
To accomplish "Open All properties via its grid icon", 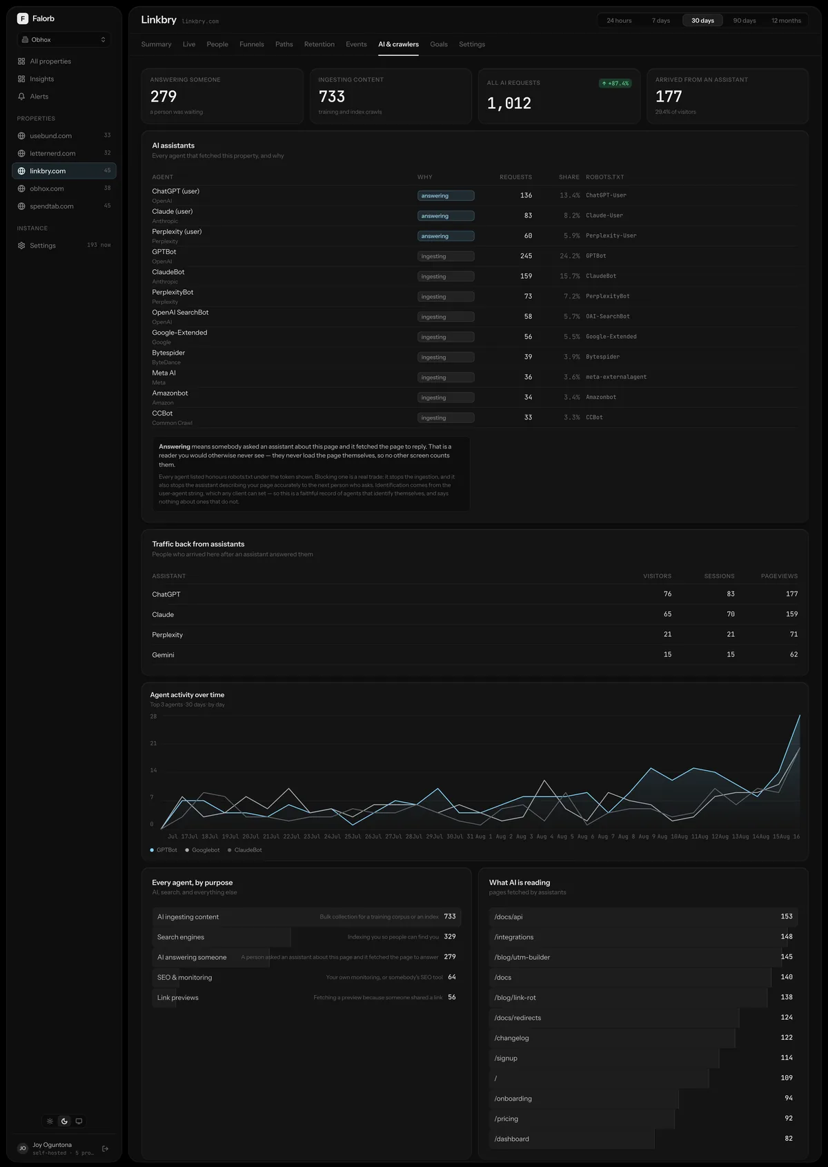I will tap(21, 61).
